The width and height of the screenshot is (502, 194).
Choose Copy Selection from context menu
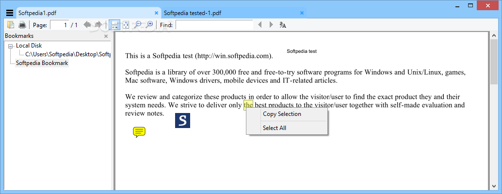[287, 114]
